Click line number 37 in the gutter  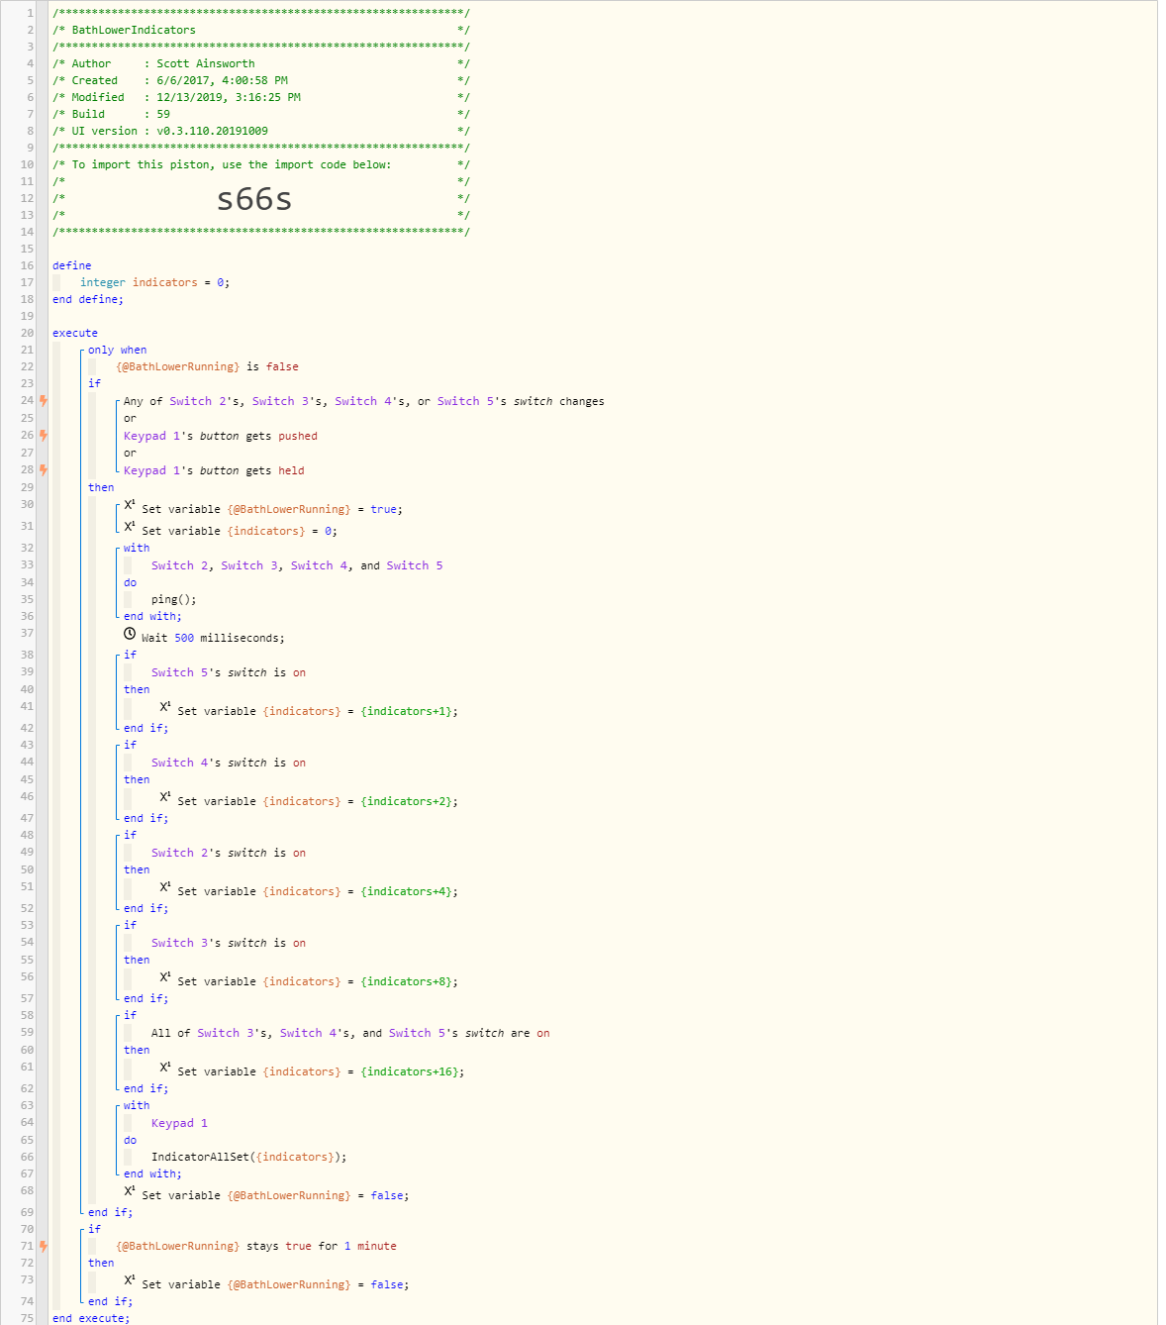click(27, 634)
